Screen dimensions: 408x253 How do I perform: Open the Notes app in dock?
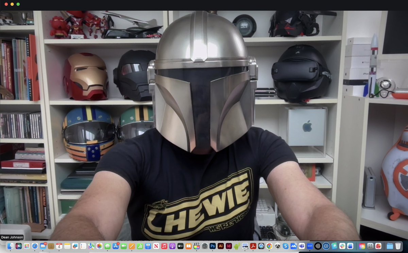pyautogui.click(x=67, y=246)
